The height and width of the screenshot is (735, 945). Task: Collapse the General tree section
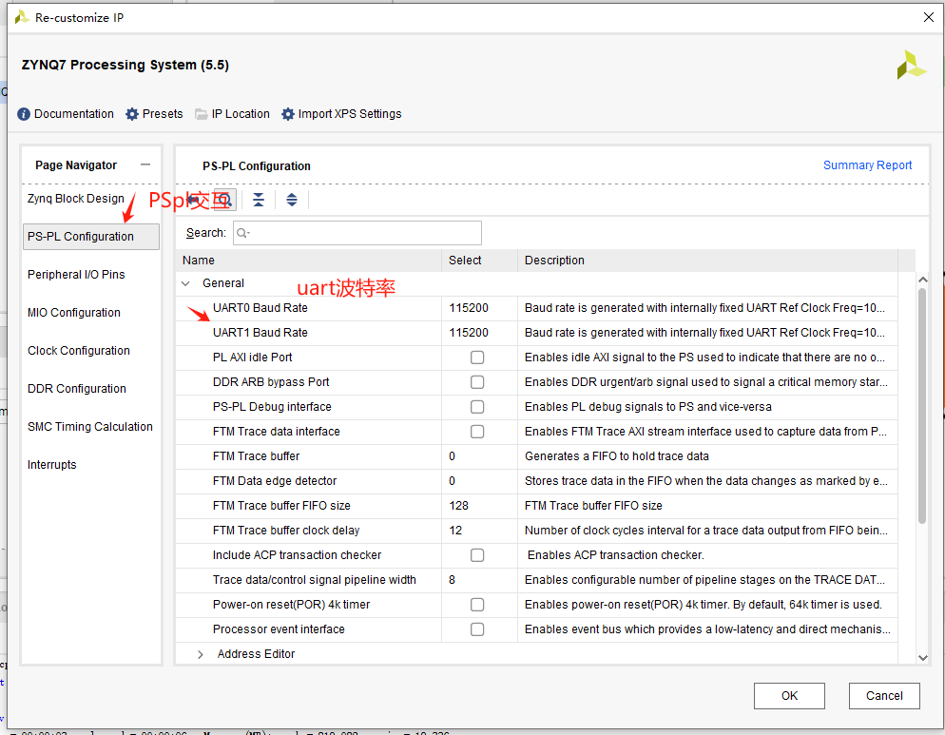click(186, 283)
